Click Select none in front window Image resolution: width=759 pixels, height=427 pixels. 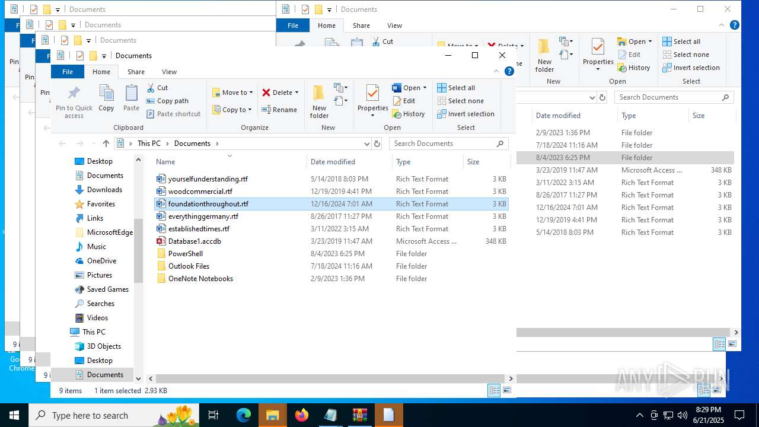pyautogui.click(x=460, y=101)
